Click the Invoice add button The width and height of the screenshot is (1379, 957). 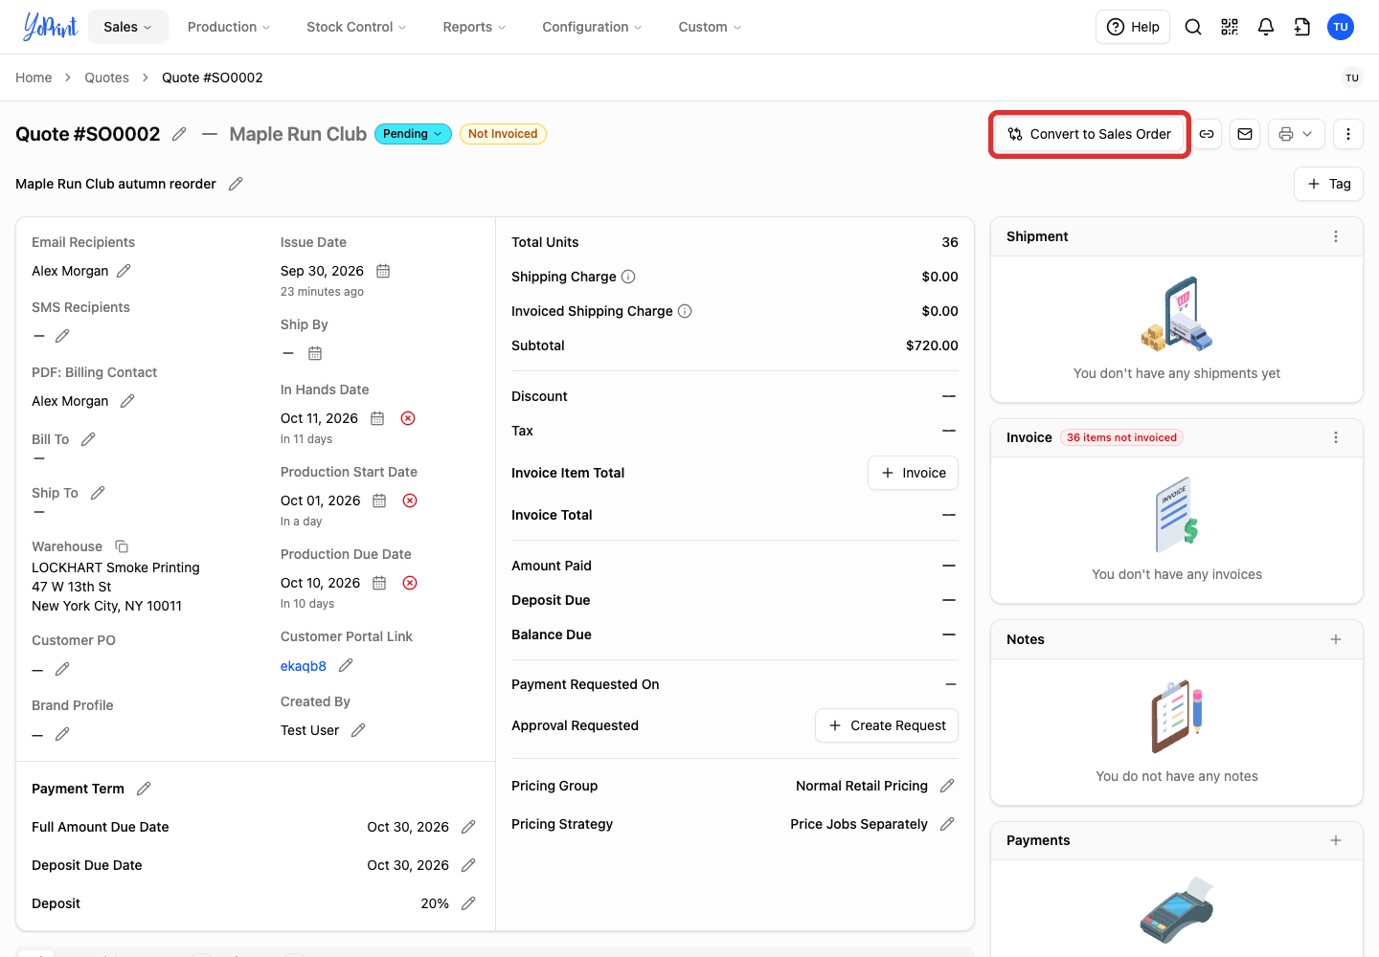[x=913, y=473]
